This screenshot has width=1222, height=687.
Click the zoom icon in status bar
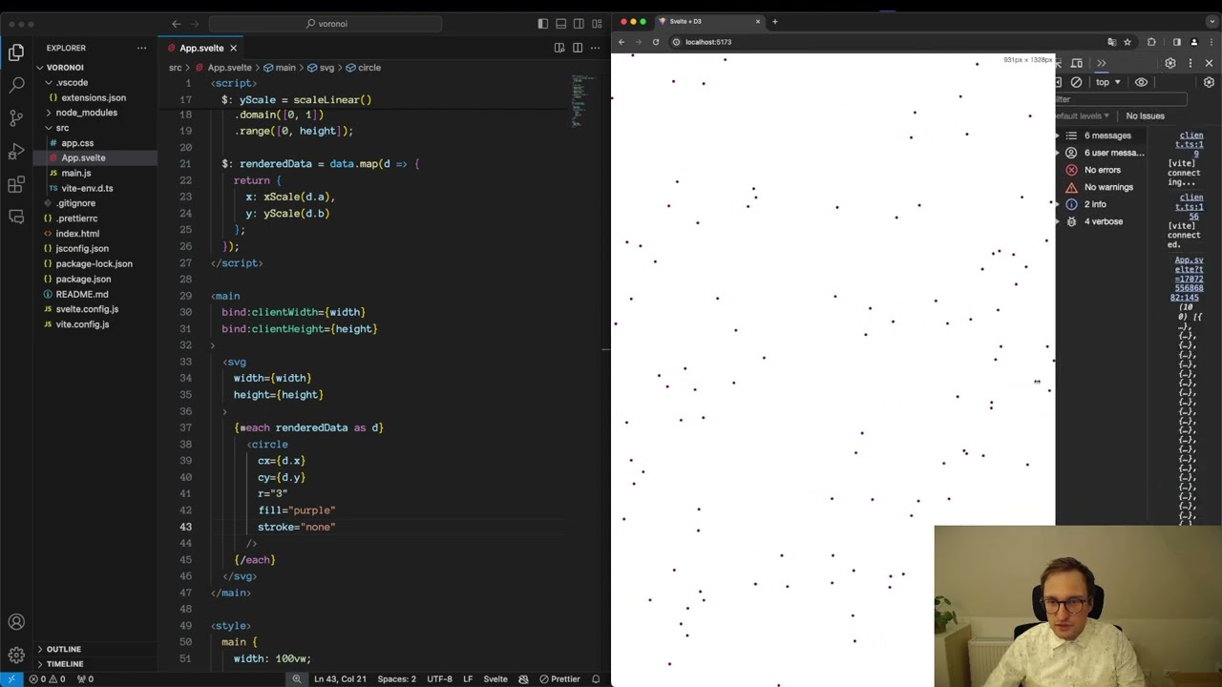pyautogui.click(x=297, y=679)
